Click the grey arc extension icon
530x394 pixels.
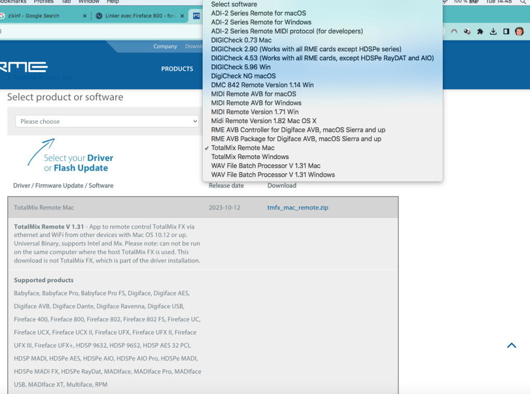(x=454, y=32)
